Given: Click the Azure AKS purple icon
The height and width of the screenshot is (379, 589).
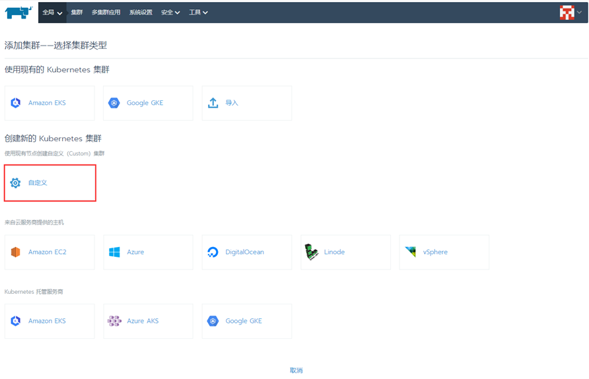Looking at the screenshot, I should tap(114, 321).
